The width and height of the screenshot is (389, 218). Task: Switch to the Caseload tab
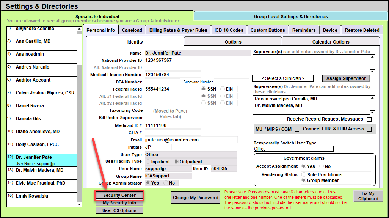click(x=132, y=30)
